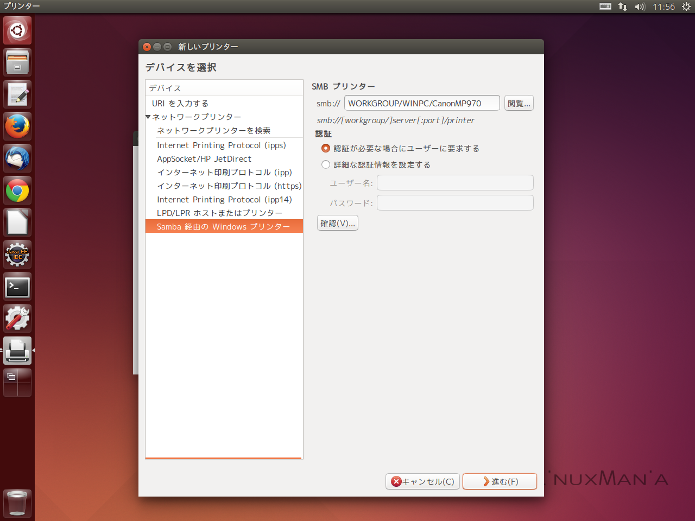Open System Settings wrench-and-gear icon
This screenshot has width=695, height=521.
tap(17, 319)
